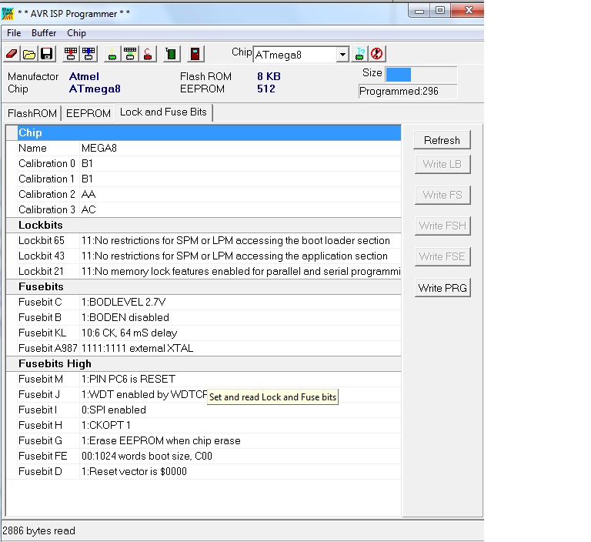The image size is (591, 542).
Task: Open the Chip menu
Action: tap(76, 33)
